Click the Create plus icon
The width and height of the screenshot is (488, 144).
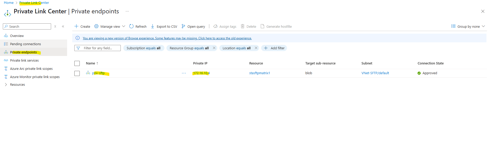[x=76, y=26]
